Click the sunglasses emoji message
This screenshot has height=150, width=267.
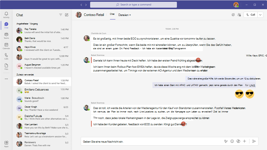[x=244, y=94]
